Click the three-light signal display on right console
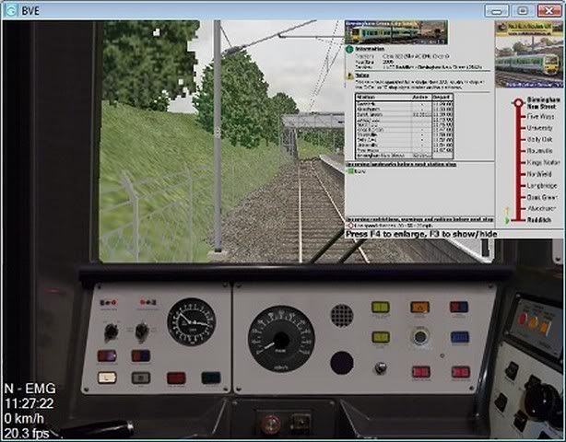566x442 pixels. [534, 322]
